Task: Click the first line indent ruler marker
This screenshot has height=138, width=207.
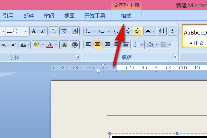Action: (103, 65)
